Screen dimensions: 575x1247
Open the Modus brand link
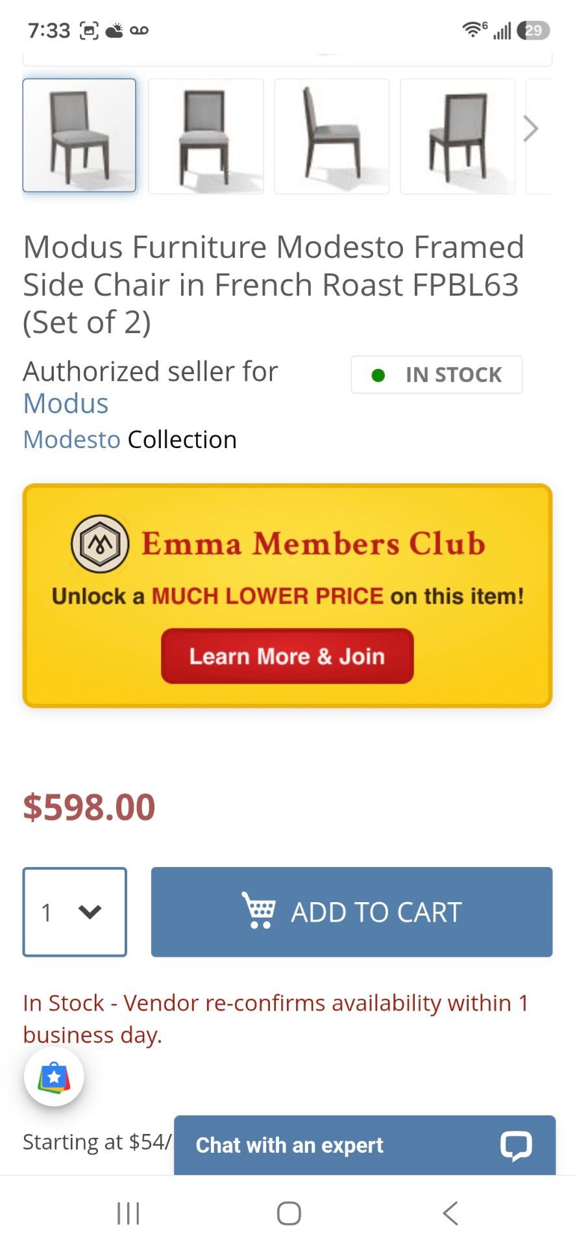(66, 403)
